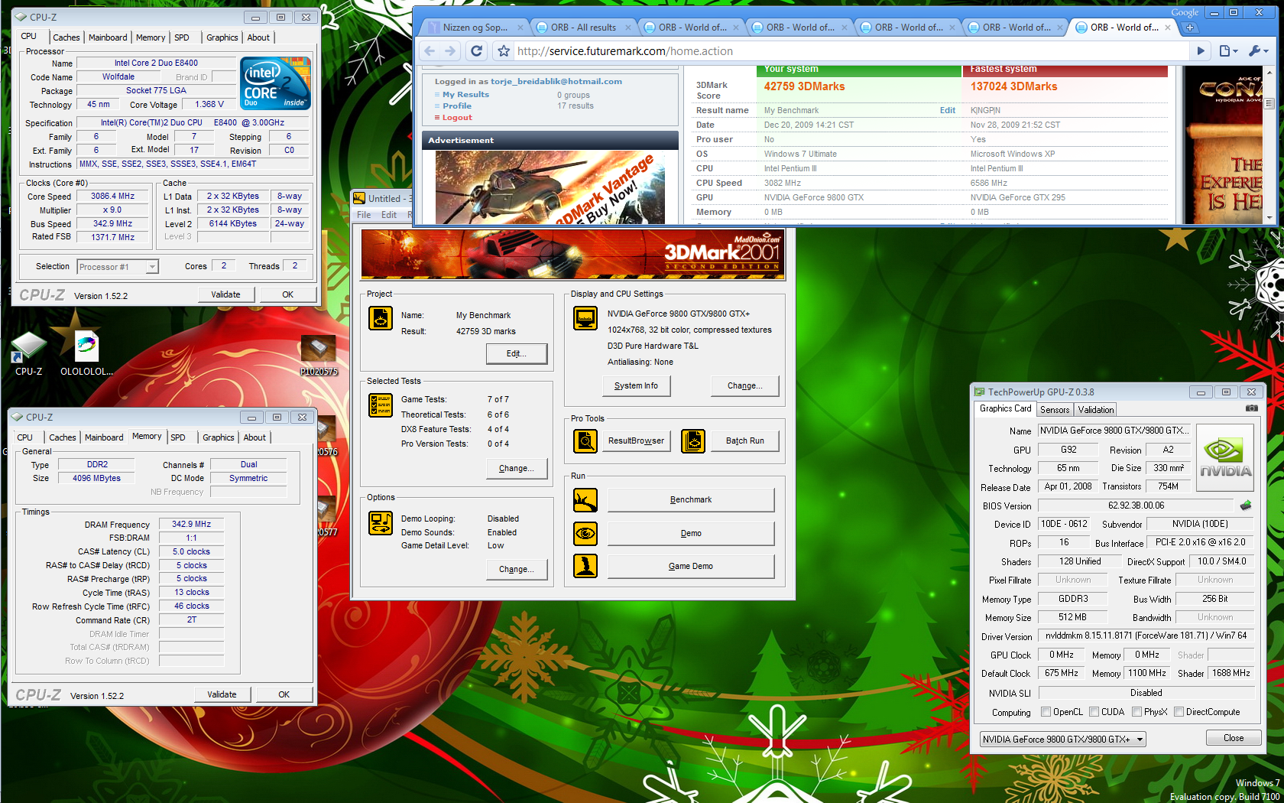The image size is (1284, 803).
Task: Click the Project icon in 3DMark2001
Action: tap(381, 317)
